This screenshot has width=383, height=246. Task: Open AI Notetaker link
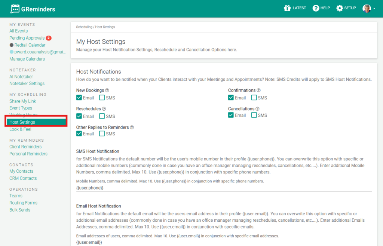pos(21,77)
